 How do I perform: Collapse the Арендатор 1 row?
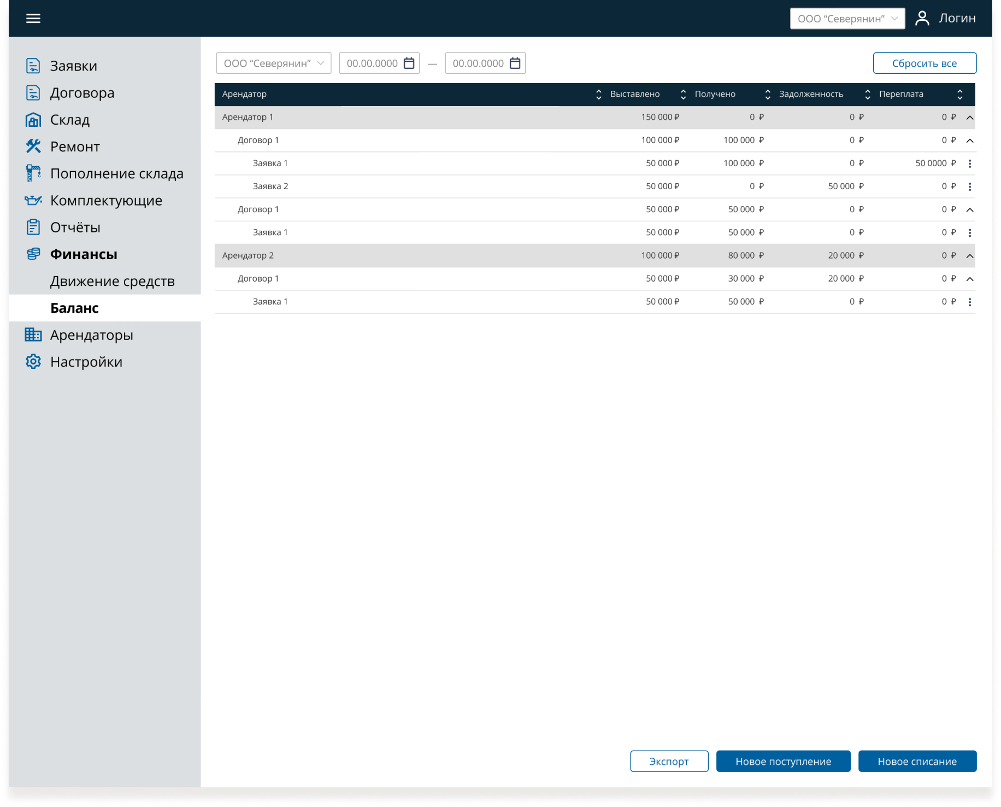pyautogui.click(x=969, y=118)
